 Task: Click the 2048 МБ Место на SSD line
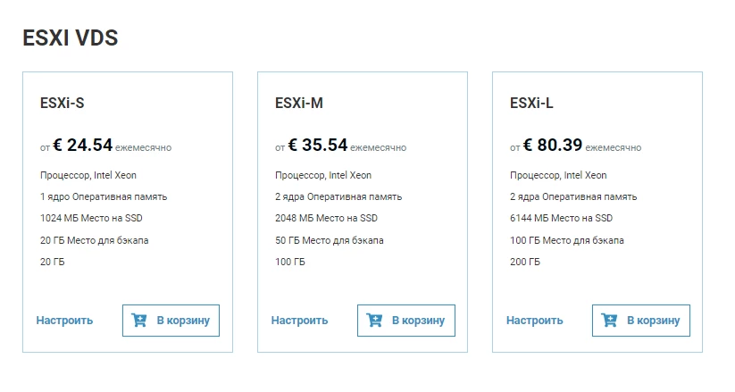pos(326,218)
